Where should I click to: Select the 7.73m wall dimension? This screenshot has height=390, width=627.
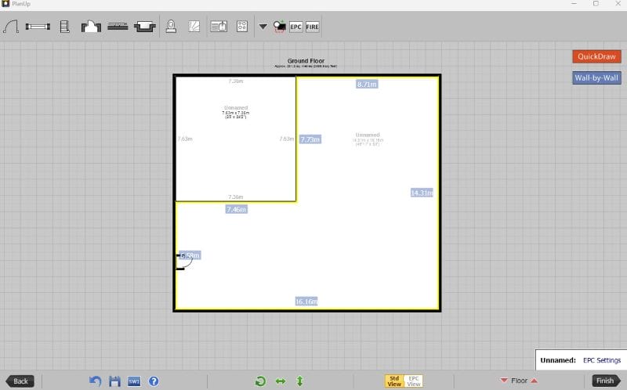310,139
